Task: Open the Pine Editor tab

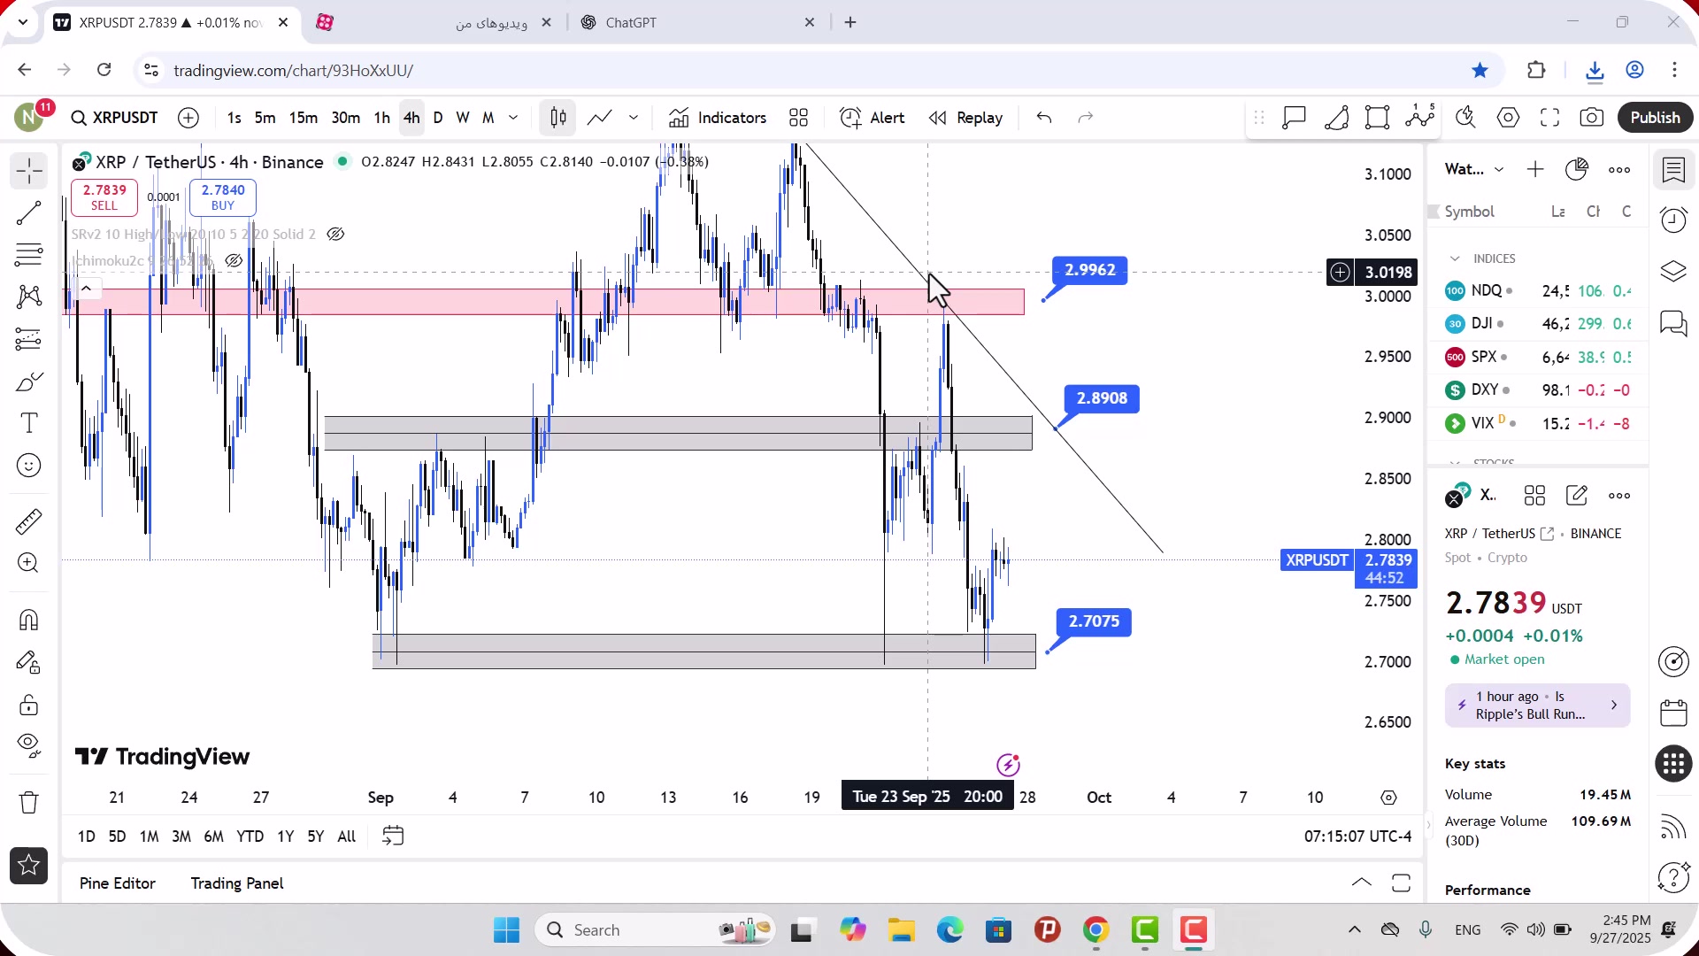Action: (118, 883)
